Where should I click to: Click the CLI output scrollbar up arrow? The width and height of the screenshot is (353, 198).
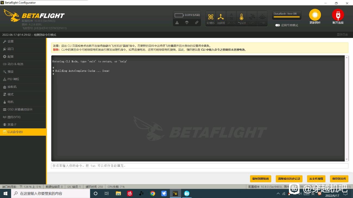pos(347,57)
